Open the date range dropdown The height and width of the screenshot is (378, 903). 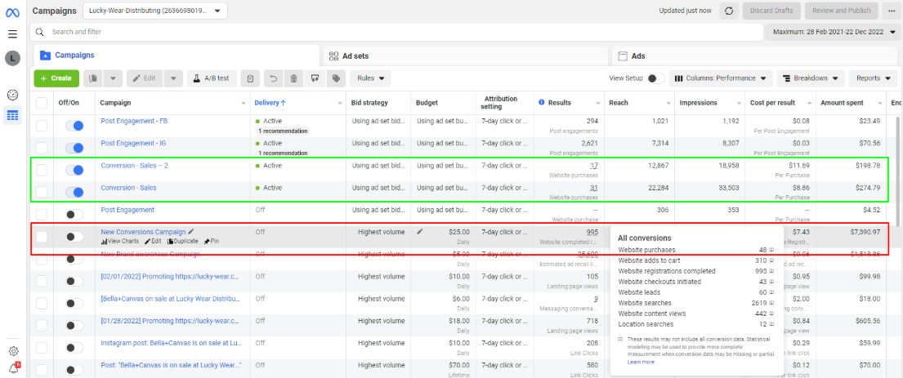point(832,32)
